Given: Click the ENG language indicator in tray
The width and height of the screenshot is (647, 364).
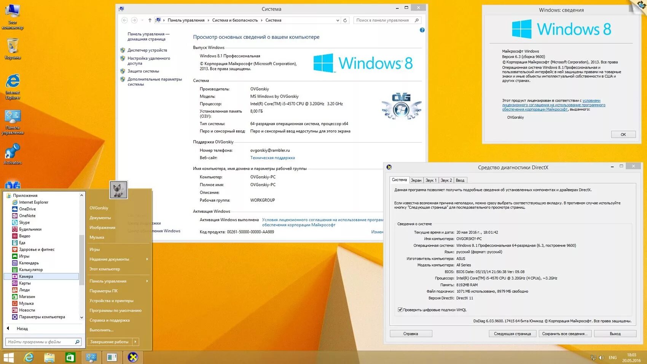Looking at the screenshot, I should click(613, 358).
